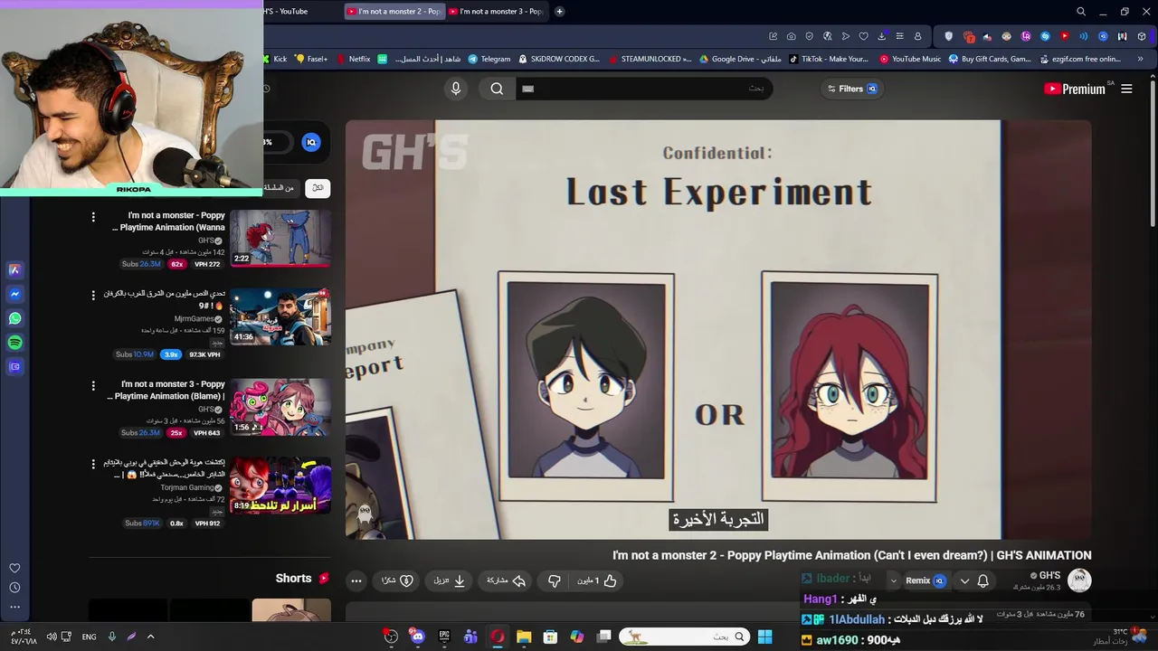Image resolution: width=1158 pixels, height=651 pixels.
Task: Select the highlighted filter chip in sidebar
Action: pyautogui.click(x=318, y=188)
